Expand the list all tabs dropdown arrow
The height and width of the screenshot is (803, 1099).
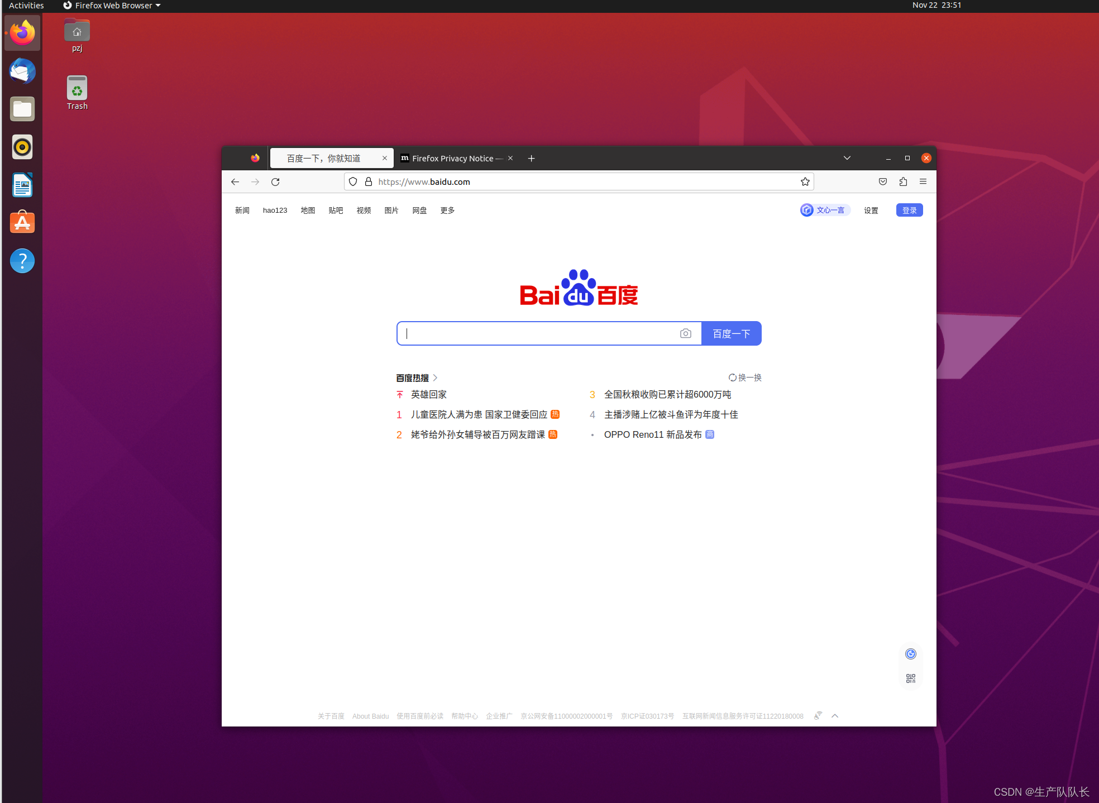847,158
